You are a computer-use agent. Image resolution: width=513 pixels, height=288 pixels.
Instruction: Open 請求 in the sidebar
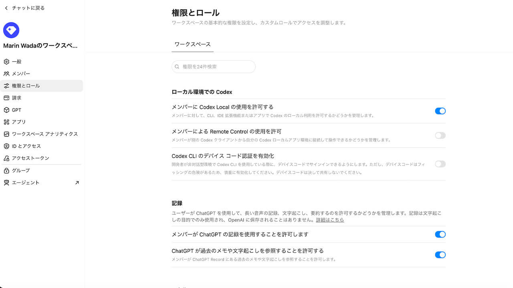42,98
